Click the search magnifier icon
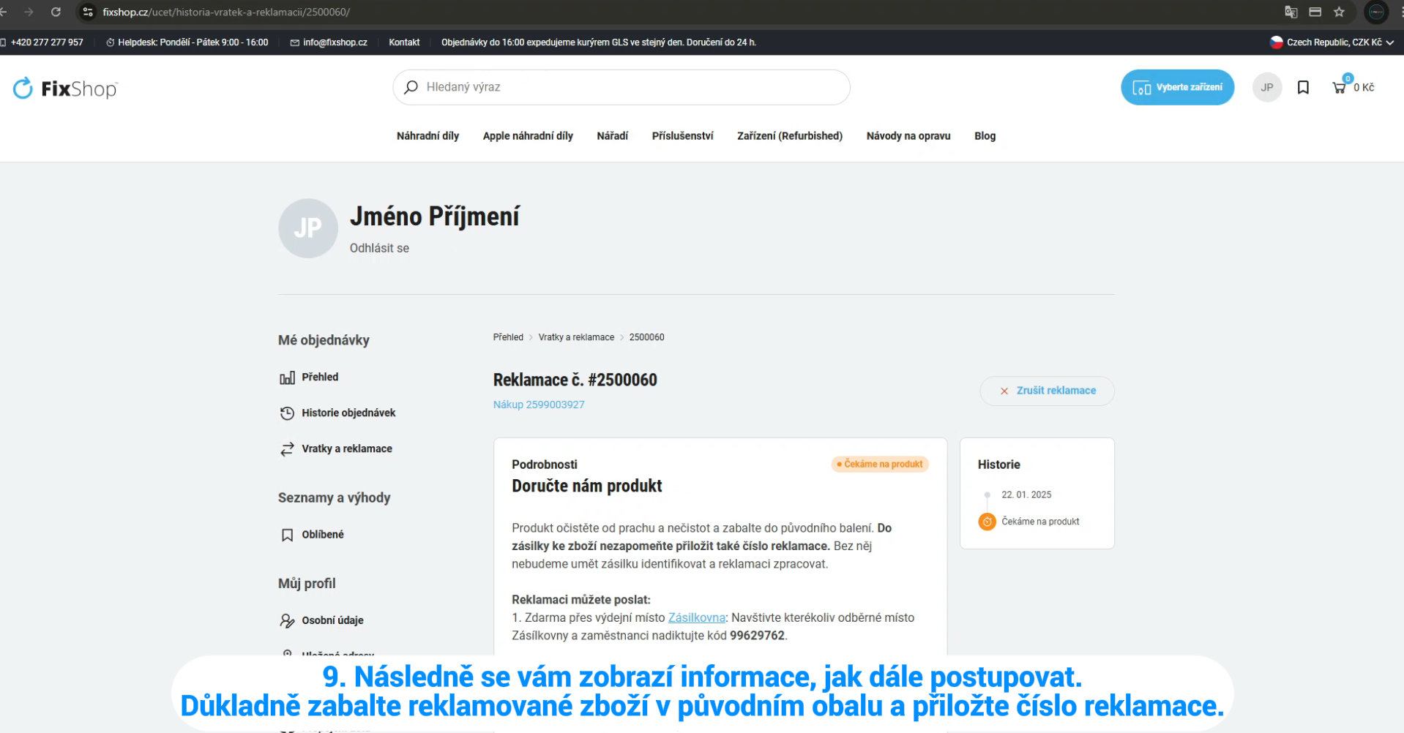Screen dimensions: 1404x733 point(411,87)
